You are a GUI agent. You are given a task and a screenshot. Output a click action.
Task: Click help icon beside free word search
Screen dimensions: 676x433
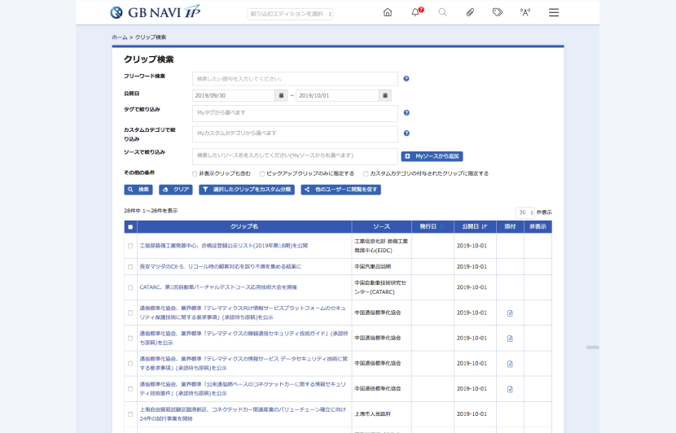point(406,79)
